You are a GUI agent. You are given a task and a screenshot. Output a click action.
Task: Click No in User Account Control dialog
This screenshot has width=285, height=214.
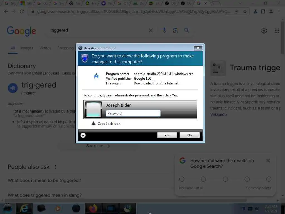click(189, 135)
